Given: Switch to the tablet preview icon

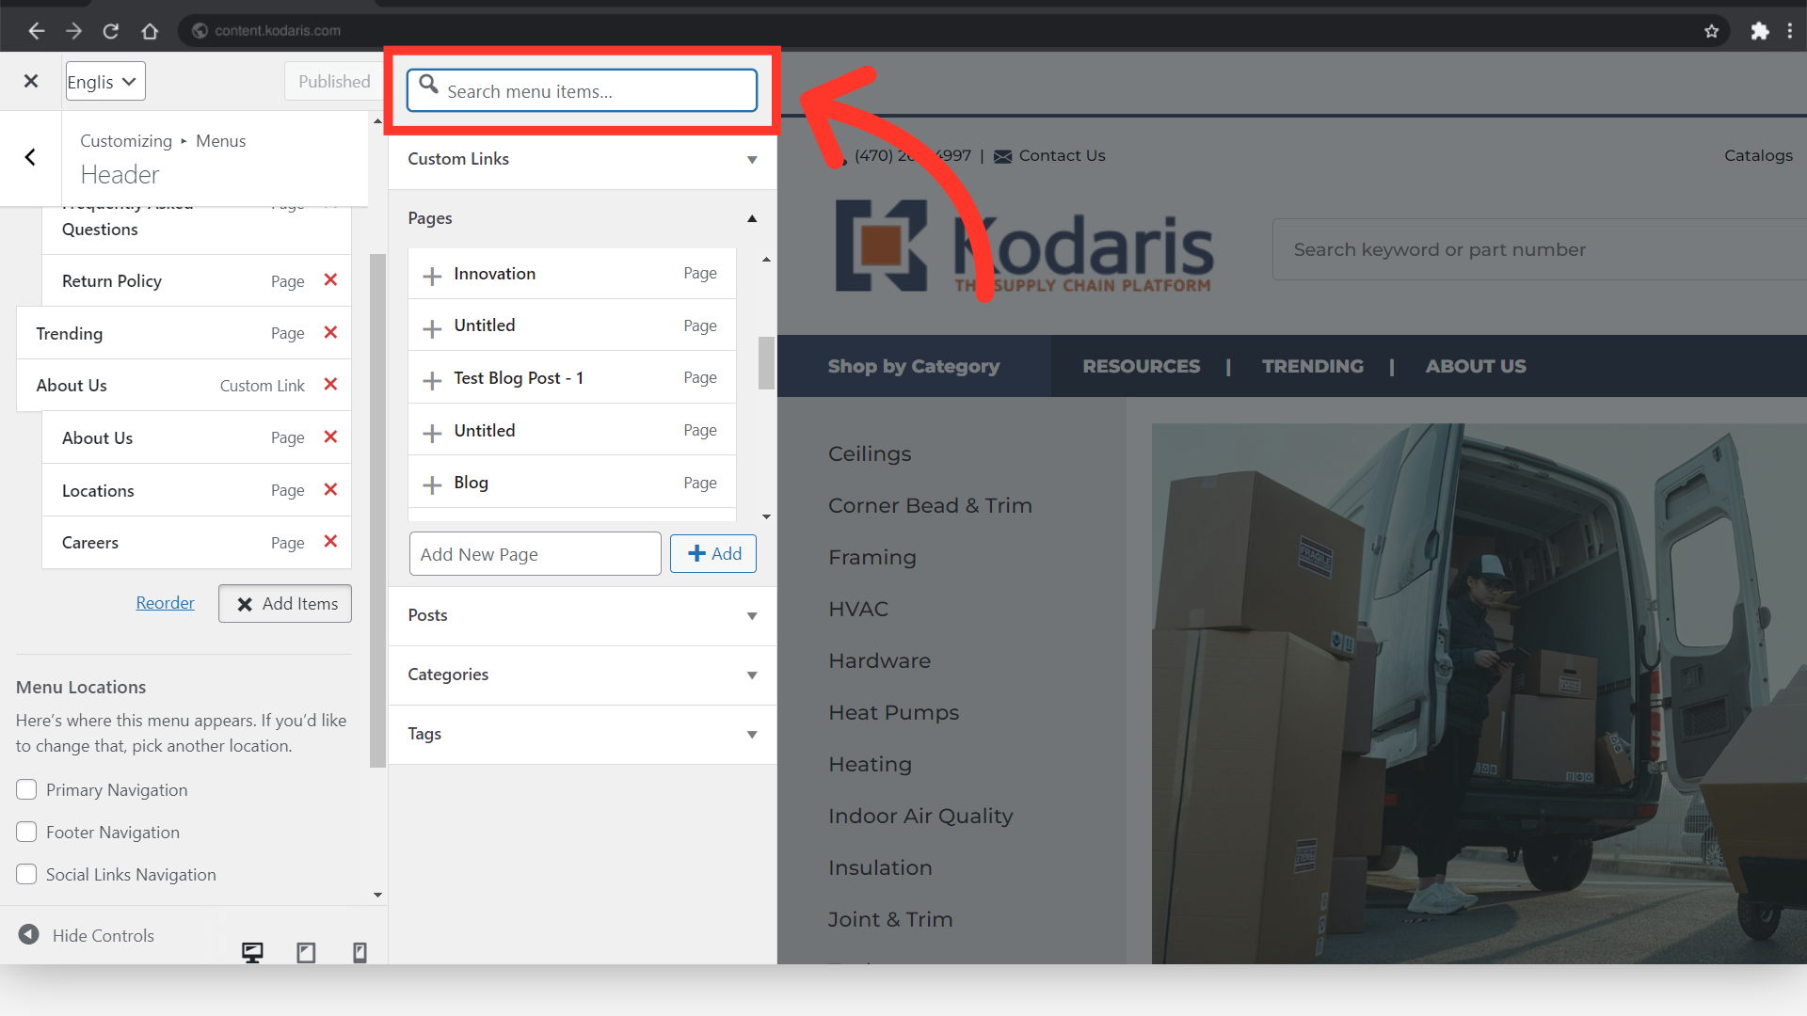Looking at the screenshot, I should (306, 952).
